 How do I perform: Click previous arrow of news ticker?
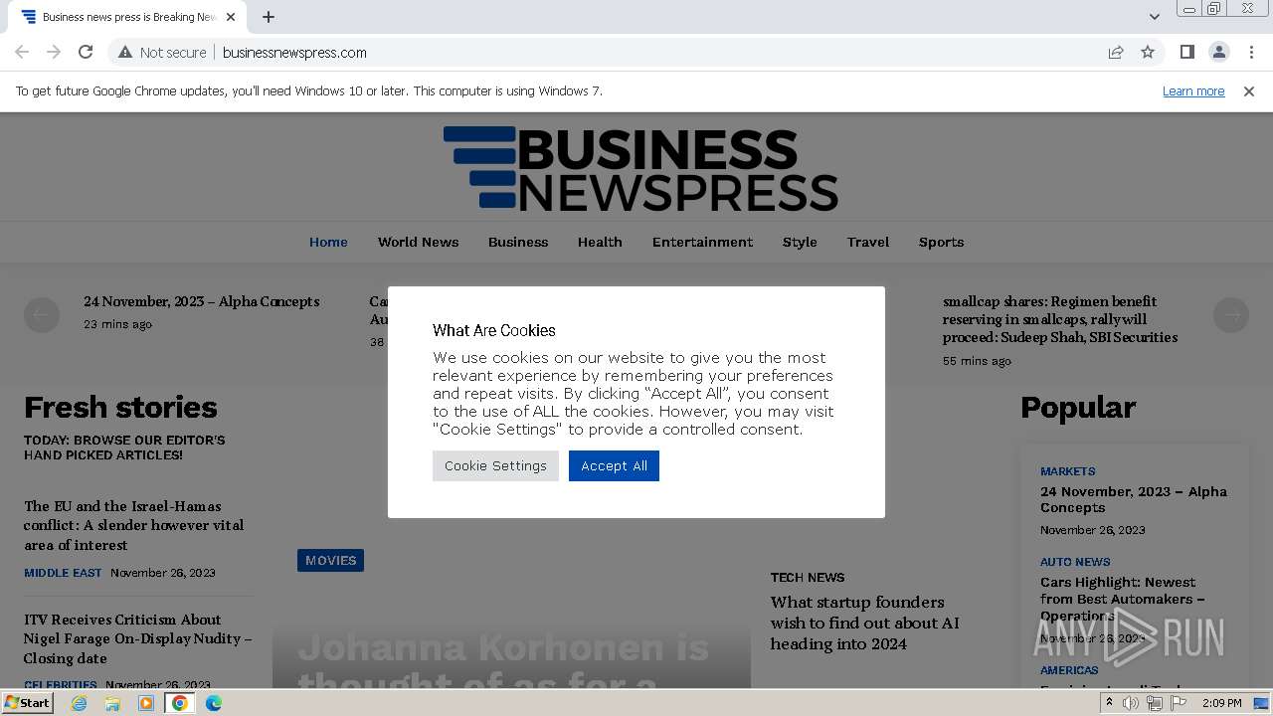[42, 315]
